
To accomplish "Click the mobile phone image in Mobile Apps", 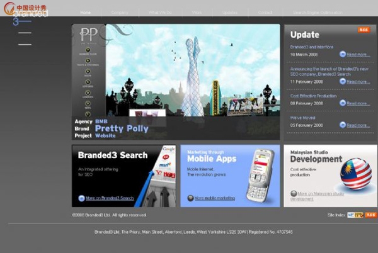I will click(260, 176).
